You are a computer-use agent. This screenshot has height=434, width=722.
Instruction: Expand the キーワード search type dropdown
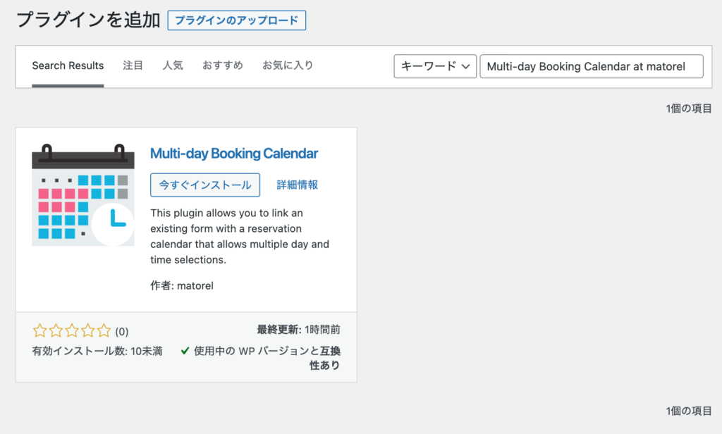(x=435, y=66)
